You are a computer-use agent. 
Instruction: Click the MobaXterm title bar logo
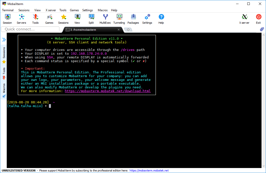point(4,4)
